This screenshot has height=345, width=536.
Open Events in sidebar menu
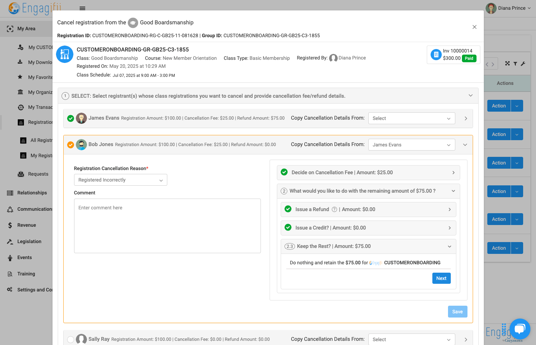pos(24,257)
